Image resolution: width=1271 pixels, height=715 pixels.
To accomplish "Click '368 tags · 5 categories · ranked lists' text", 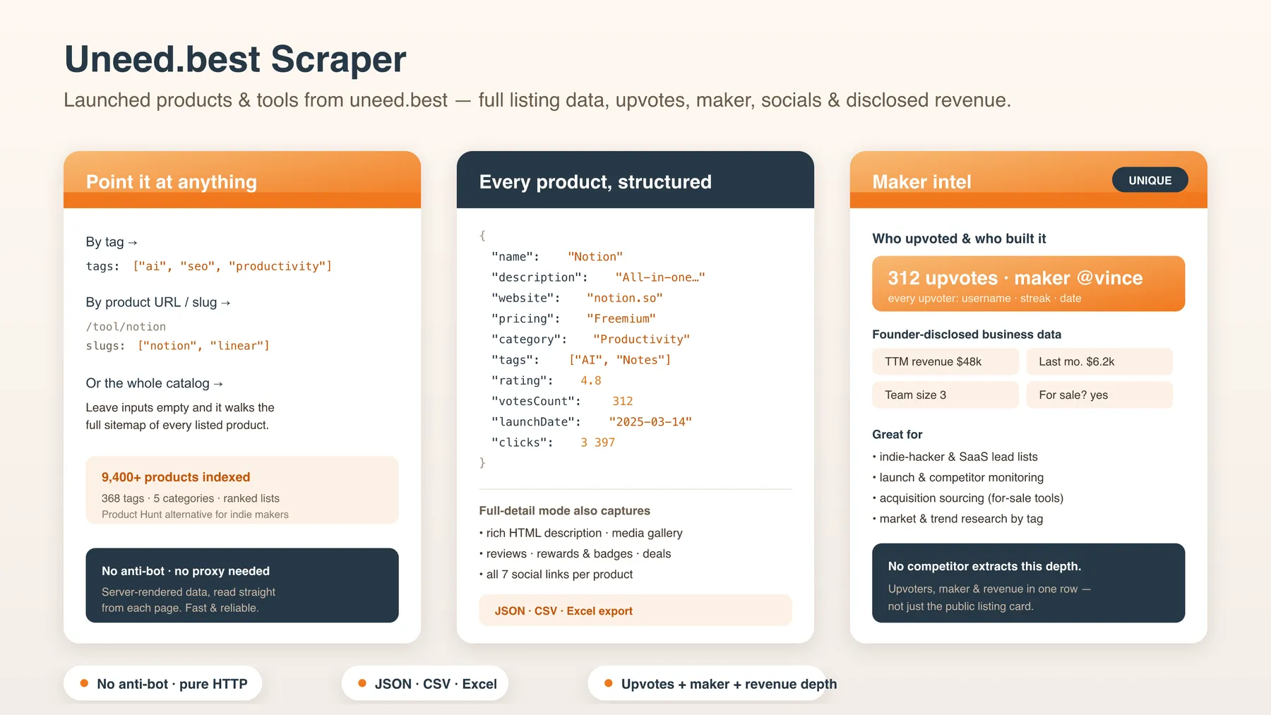I will (x=191, y=498).
